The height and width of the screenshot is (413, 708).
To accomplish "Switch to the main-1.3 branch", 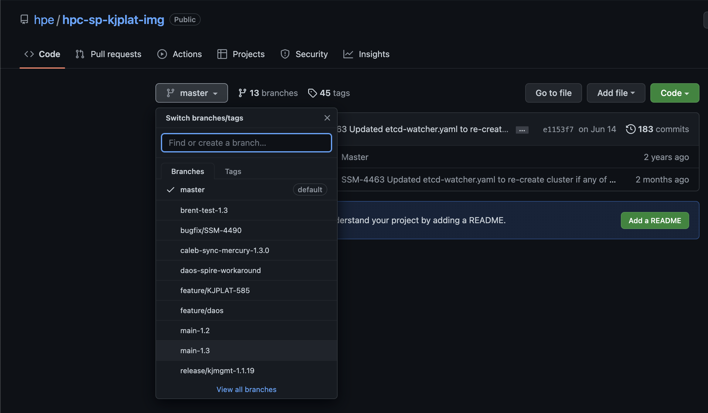I will click(247, 350).
